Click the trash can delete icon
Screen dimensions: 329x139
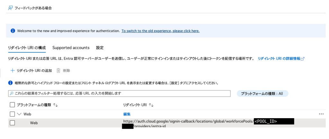(58, 71)
